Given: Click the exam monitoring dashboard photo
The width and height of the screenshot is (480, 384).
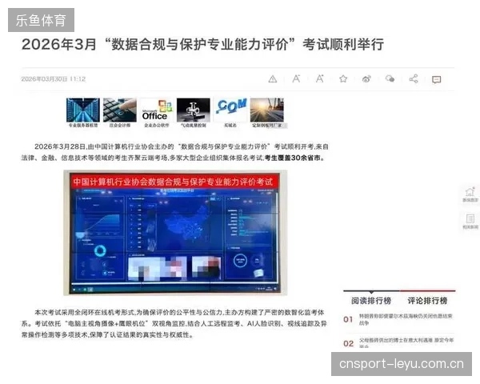Looking at the screenshot, I should [x=175, y=233].
